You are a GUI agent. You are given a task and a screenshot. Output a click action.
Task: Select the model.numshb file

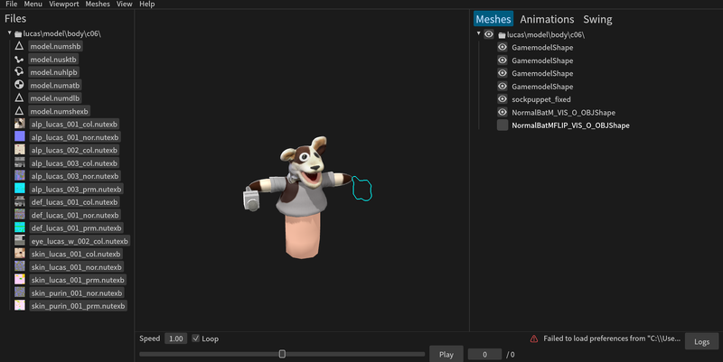pyautogui.click(x=55, y=46)
